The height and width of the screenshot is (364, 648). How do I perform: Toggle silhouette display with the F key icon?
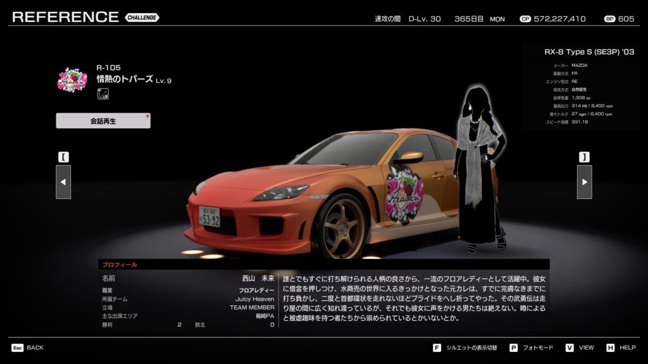click(437, 348)
